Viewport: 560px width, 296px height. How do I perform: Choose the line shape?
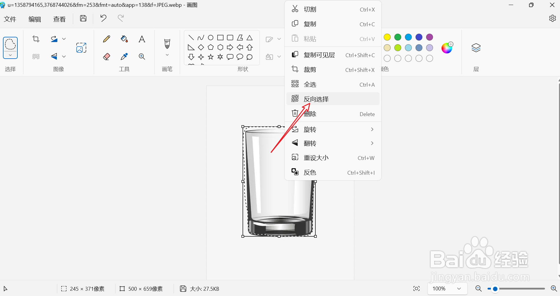(191, 37)
